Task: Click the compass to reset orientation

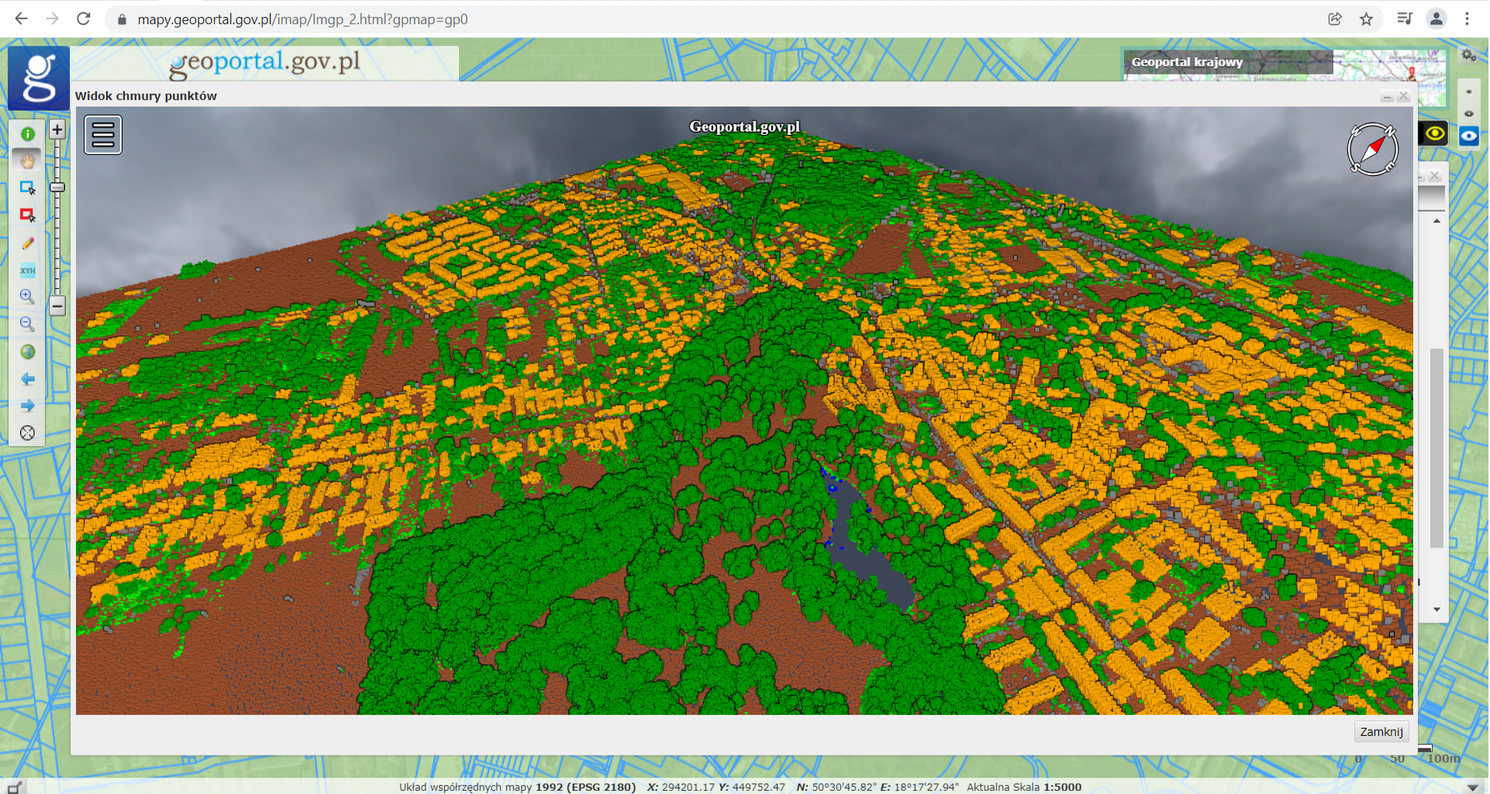Action: click(1372, 149)
